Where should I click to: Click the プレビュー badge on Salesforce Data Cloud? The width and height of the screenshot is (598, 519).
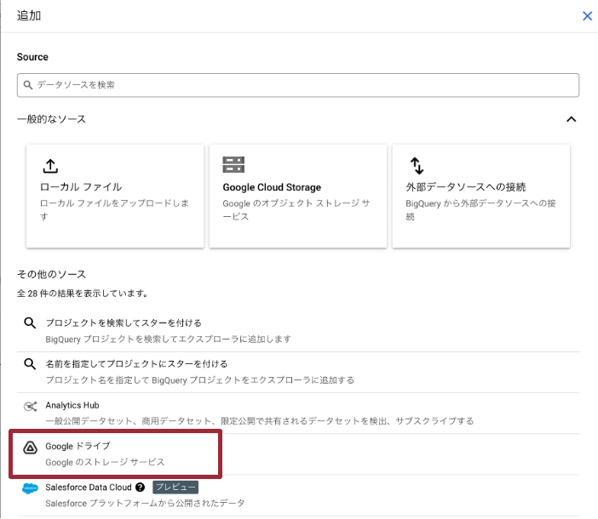click(x=175, y=488)
